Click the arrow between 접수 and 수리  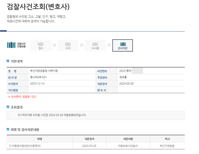point(54,45)
